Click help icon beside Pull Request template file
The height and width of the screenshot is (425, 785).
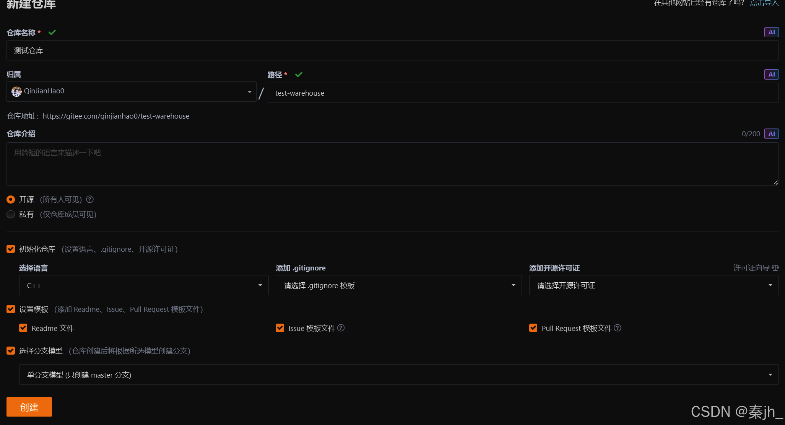pyautogui.click(x=618, y=328)
